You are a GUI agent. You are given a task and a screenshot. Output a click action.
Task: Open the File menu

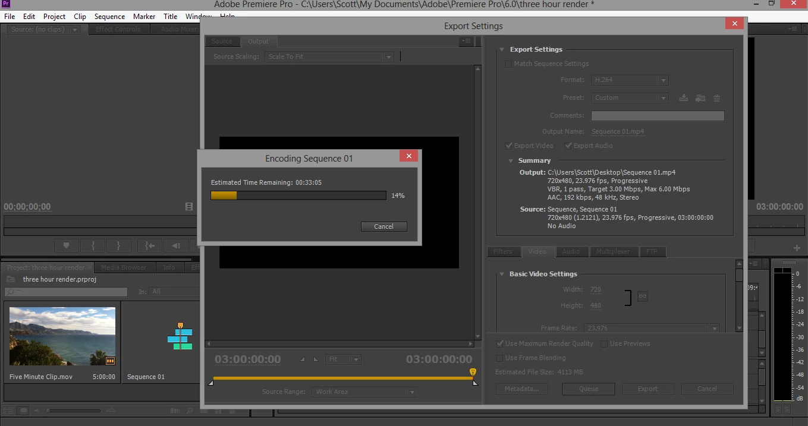click(10, 17)
